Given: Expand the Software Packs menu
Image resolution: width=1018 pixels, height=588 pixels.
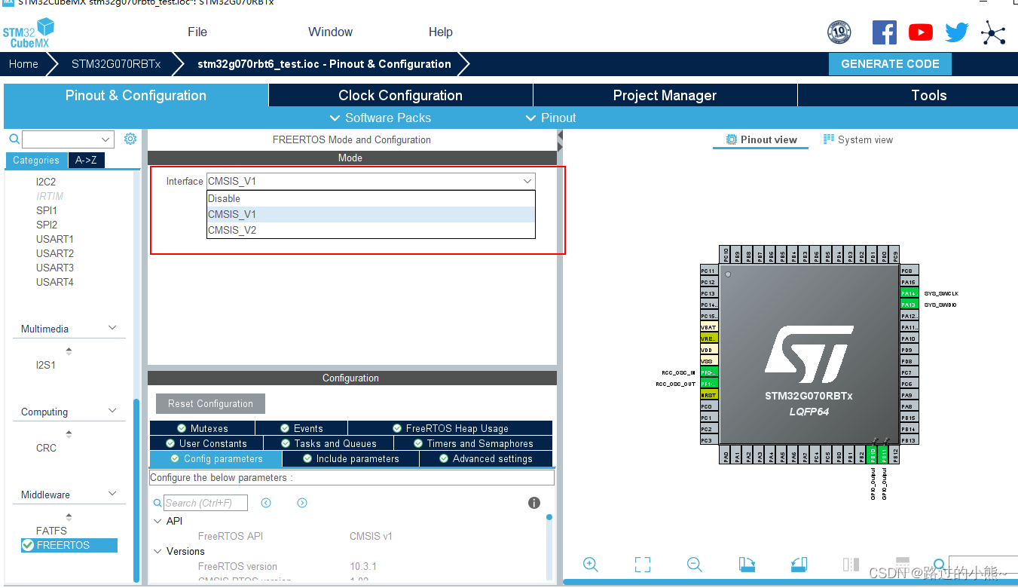Looking at the screenshot, I should [381, 118].
